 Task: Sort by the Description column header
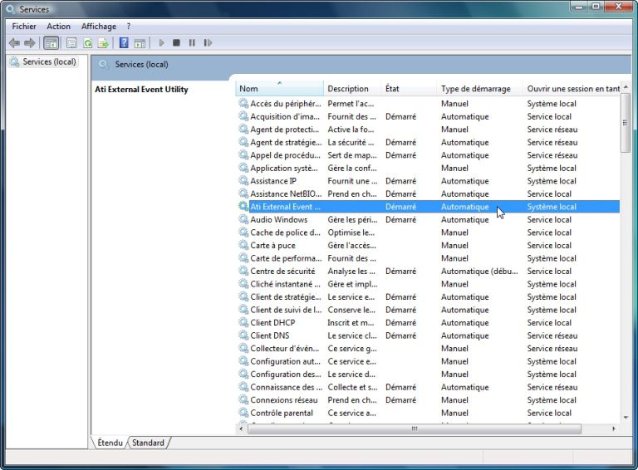[353, 89]
